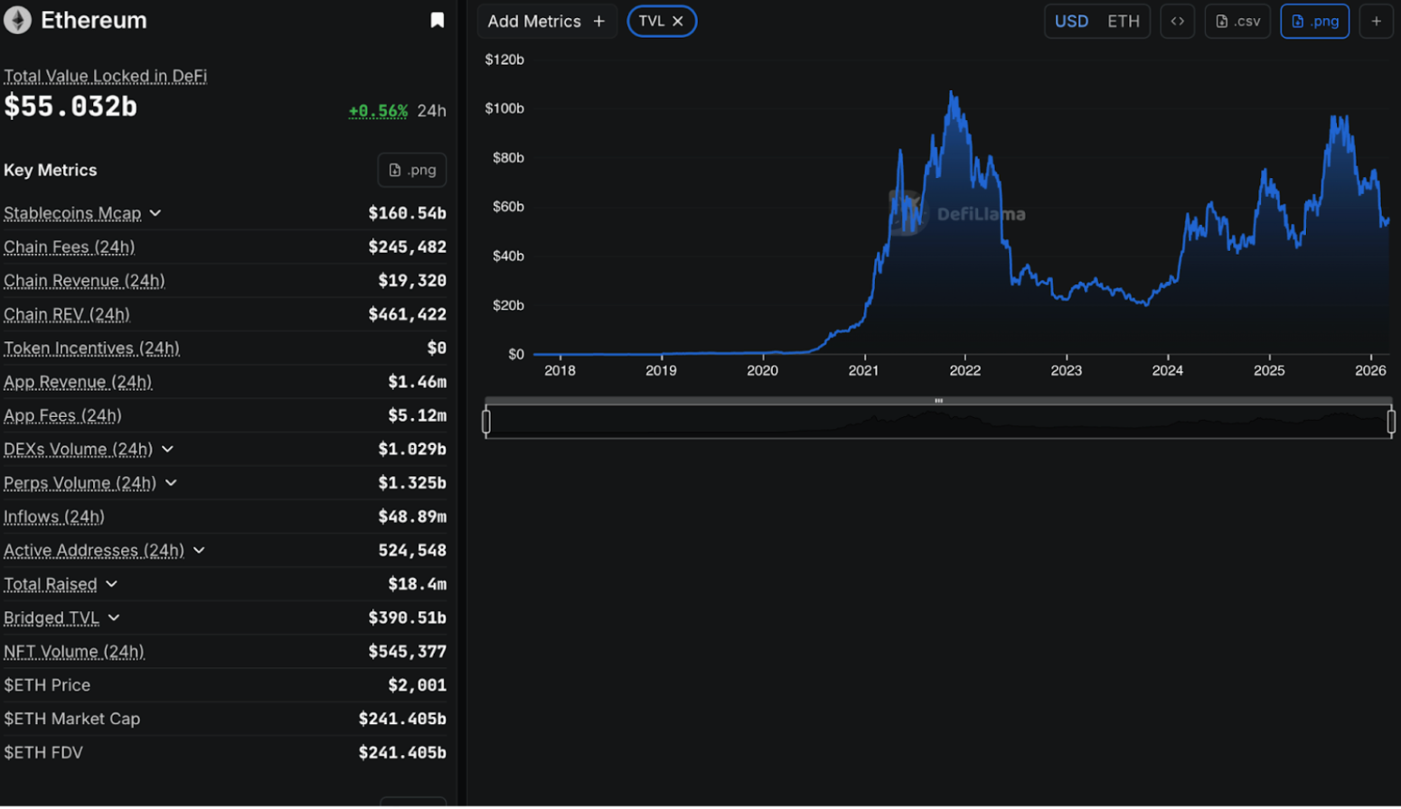This screenshot has height=809, width=1401.
Task: Click the $2,001 ETH price value
Action: click(x=417, y=685)
